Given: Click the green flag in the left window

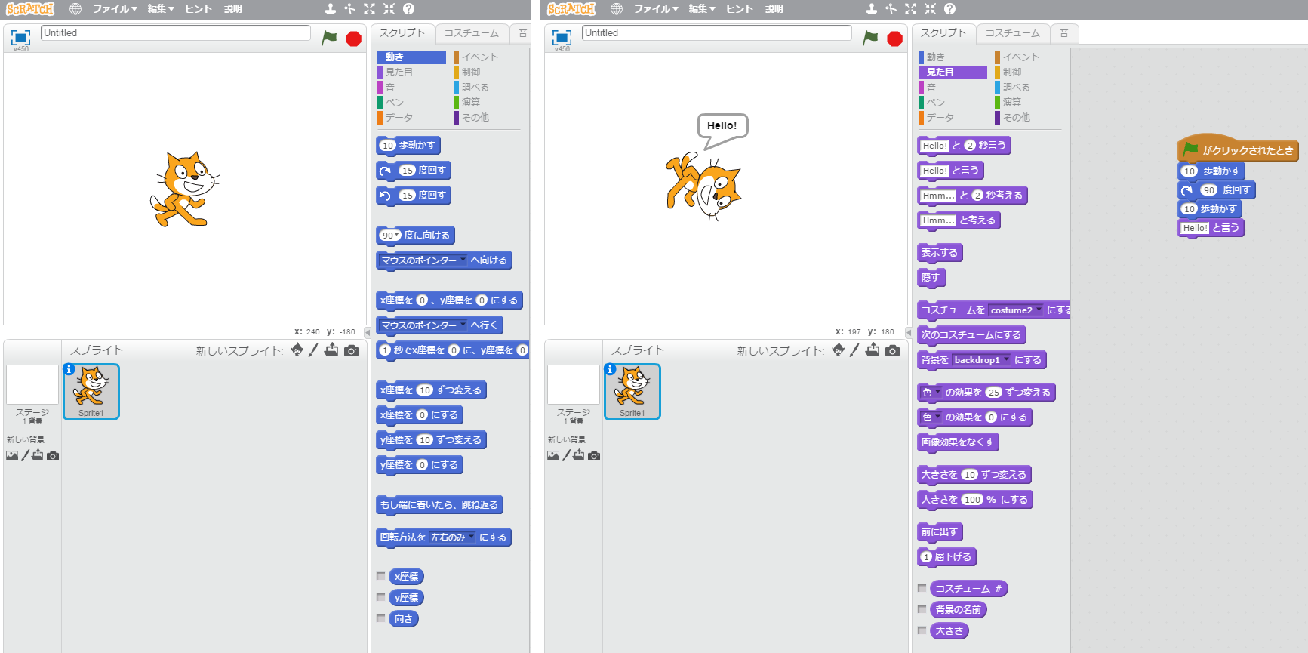Looking at the screenshot, I should [x=329, y=38].
